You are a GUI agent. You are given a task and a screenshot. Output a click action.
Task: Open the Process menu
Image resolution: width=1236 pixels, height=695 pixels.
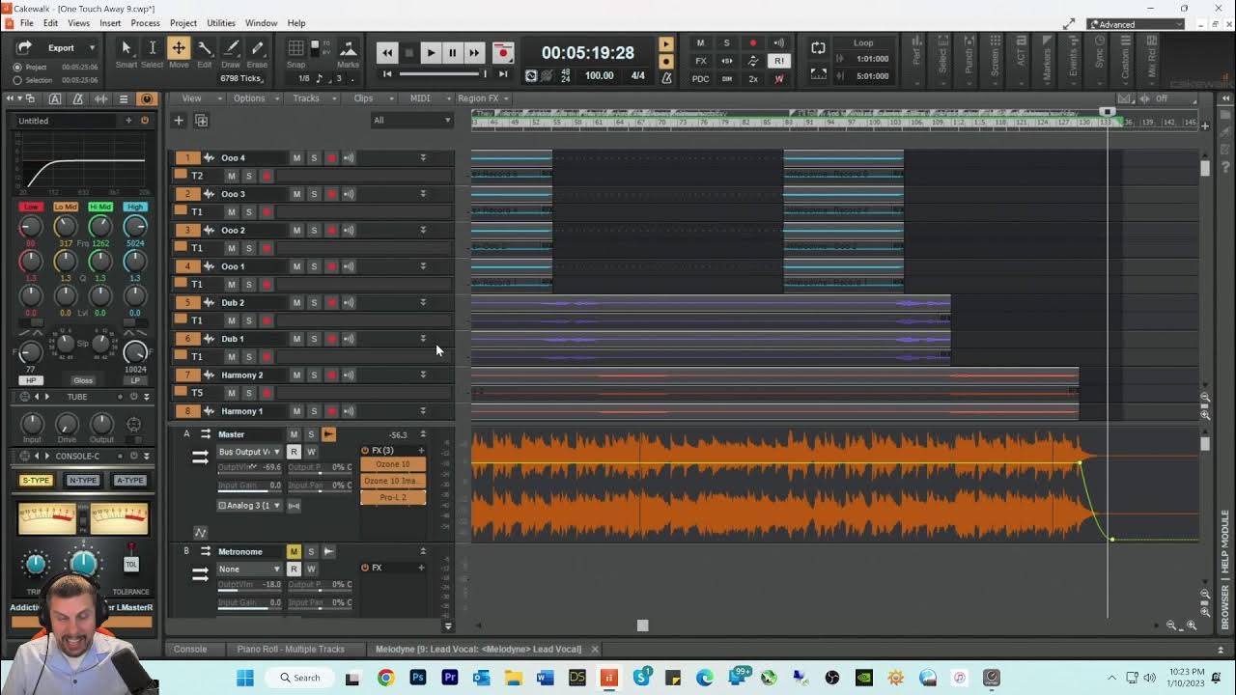(x=145, y=23)
